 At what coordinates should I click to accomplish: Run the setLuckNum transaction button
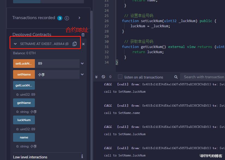click(24, 64)
